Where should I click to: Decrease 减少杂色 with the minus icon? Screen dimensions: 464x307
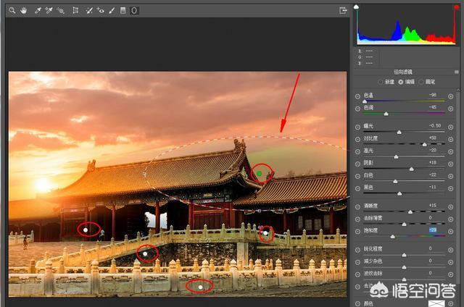tap(357, 262)
